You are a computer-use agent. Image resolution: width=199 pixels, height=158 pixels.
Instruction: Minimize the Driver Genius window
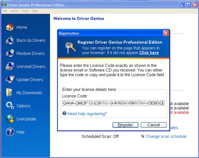tap(182, 5)
